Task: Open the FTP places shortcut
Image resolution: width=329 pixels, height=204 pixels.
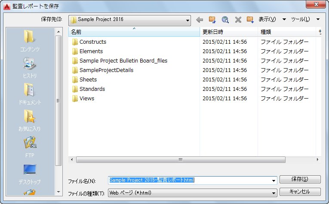Action: tap(30, 147)
